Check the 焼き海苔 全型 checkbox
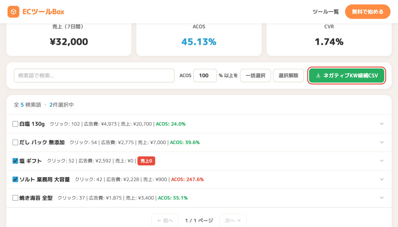Image resolution: width=398 pixels, height=227 pixels. (15, 198)
